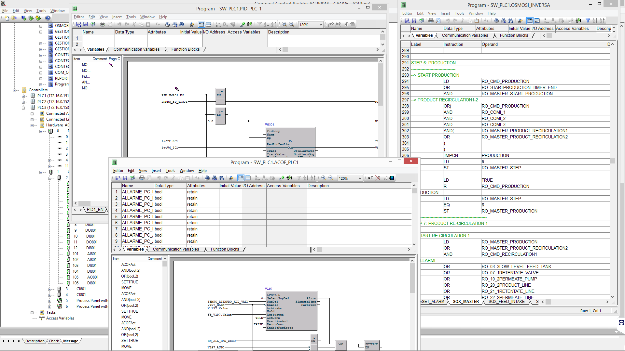Switch to the SQX_FEED_INTAKE tab
Screen dimensions: 625x351
(x=507, y=302)
